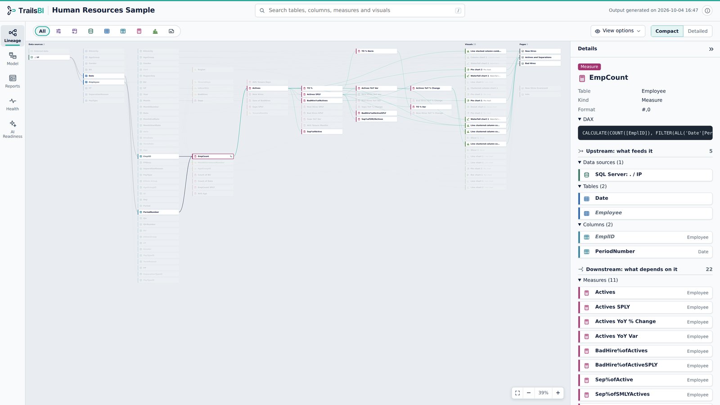Open BadHire%ofActives in Details list
720x405 pixels.
click(x=645, y=351)
